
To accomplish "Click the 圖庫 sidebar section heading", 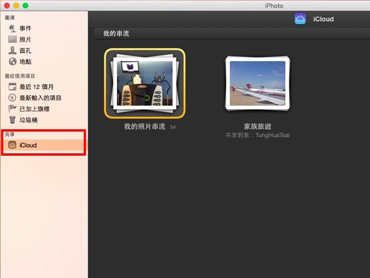I will tap(10, 18).
